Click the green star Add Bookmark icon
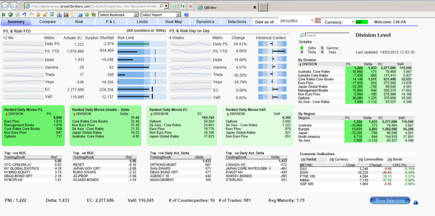435x216 pixels. [87, 15]
